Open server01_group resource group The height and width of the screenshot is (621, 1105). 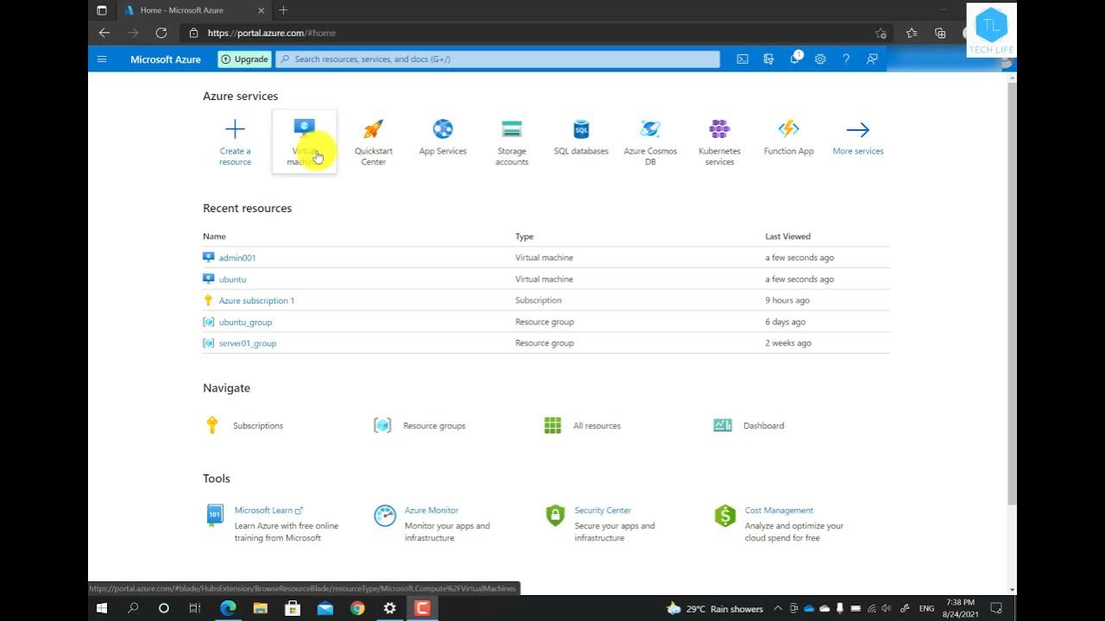coord(248,343)
